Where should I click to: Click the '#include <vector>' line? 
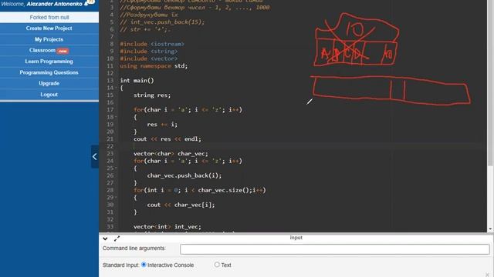click(x=149, y=58)
